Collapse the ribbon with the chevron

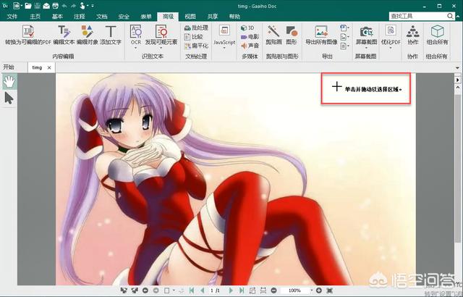(x=458, y=16)
